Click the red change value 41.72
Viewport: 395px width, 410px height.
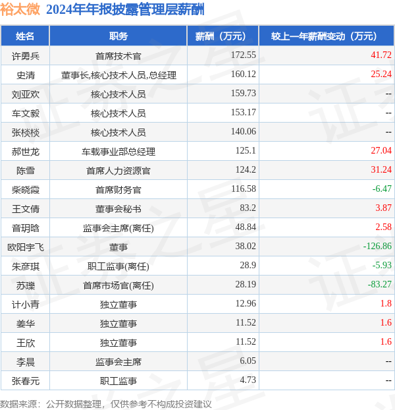tap(381, 55)
